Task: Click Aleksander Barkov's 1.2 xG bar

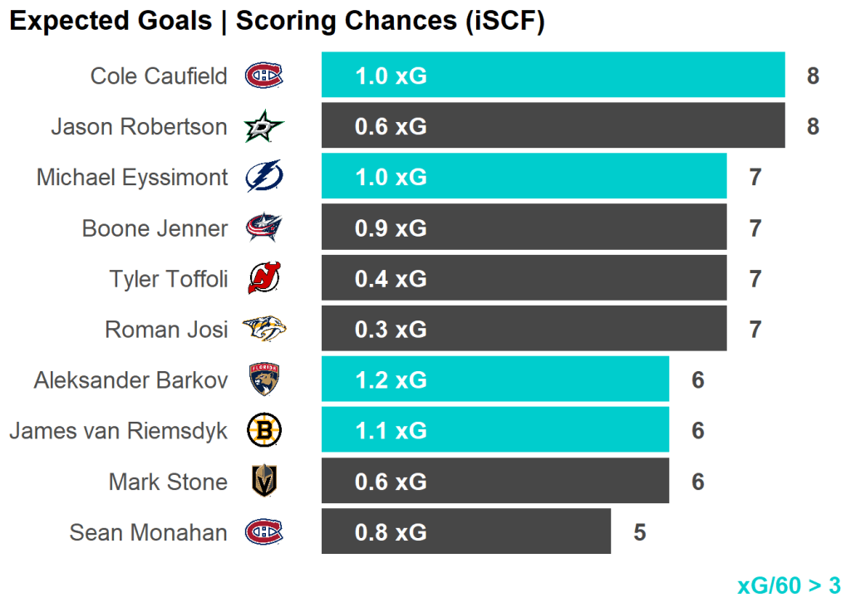Action: (x=494, y=379)
